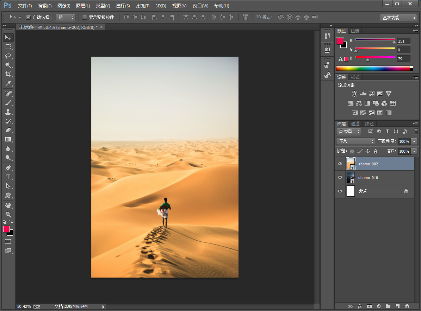Swap foreground and background colors icon

(11, 222)
